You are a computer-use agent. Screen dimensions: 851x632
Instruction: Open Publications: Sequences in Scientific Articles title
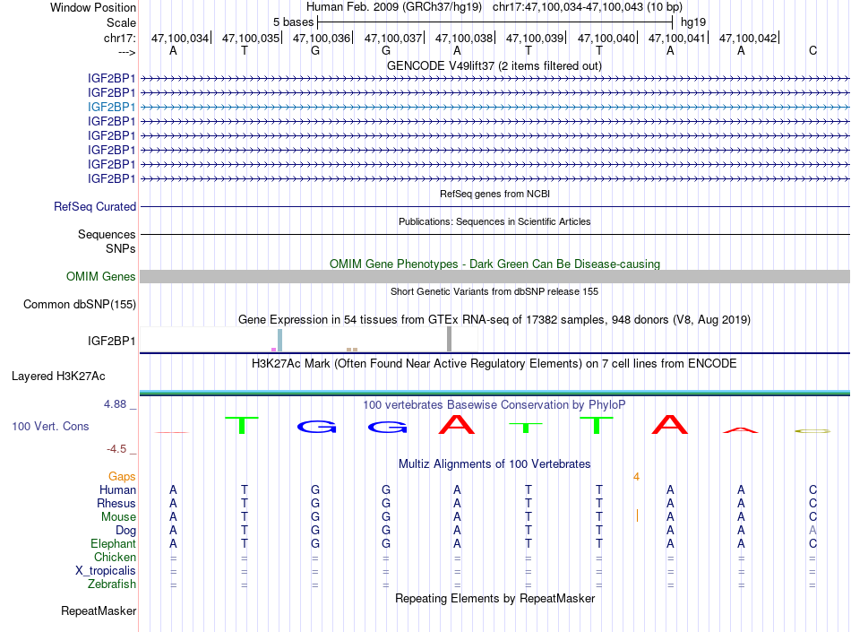click(494, 221)
